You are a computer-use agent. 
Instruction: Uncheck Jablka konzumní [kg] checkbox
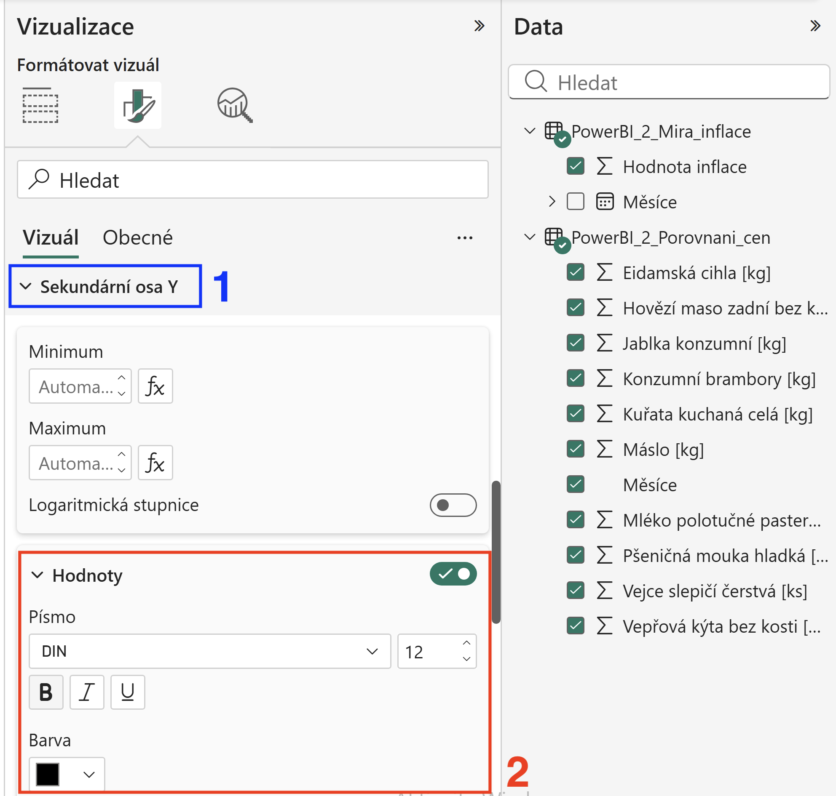coord(575,343)
